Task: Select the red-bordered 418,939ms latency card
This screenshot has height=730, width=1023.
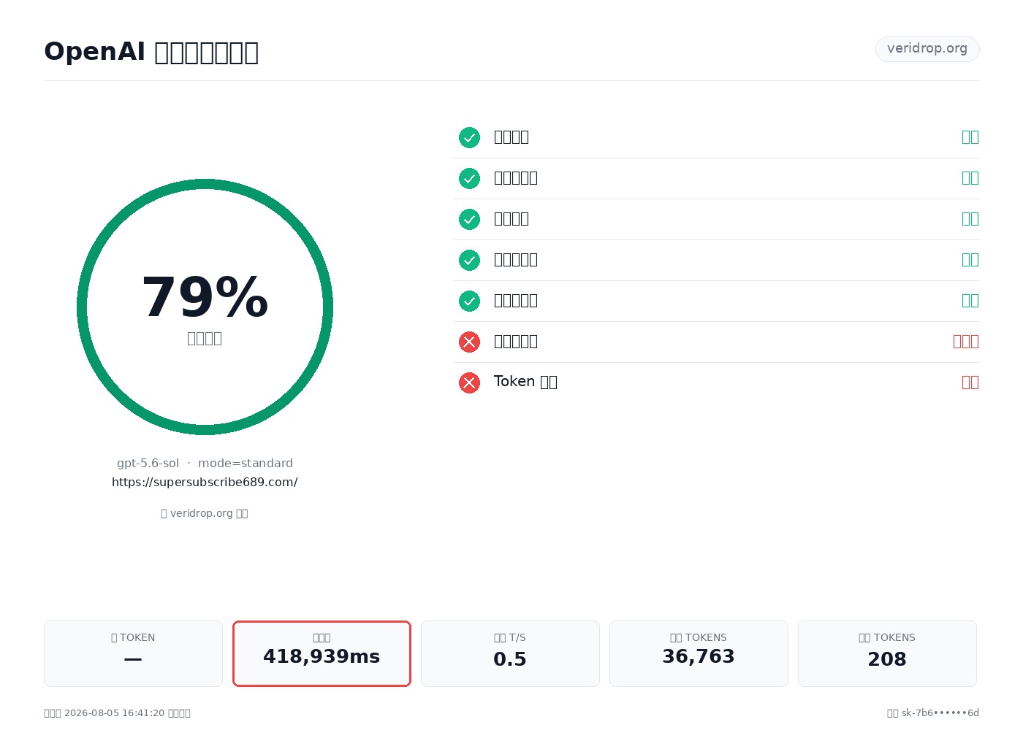Action: [322, 653]
